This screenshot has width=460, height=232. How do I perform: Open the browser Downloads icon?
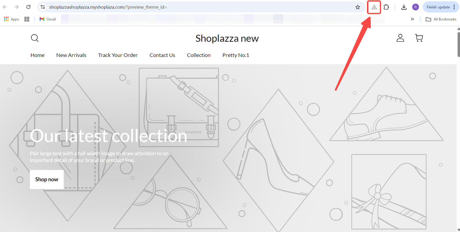coord(404,7)
